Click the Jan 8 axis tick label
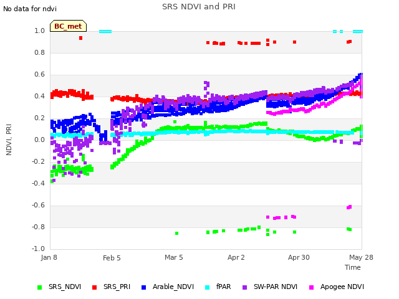This screenshot has width=399, height=299. [x=49, y=257]
